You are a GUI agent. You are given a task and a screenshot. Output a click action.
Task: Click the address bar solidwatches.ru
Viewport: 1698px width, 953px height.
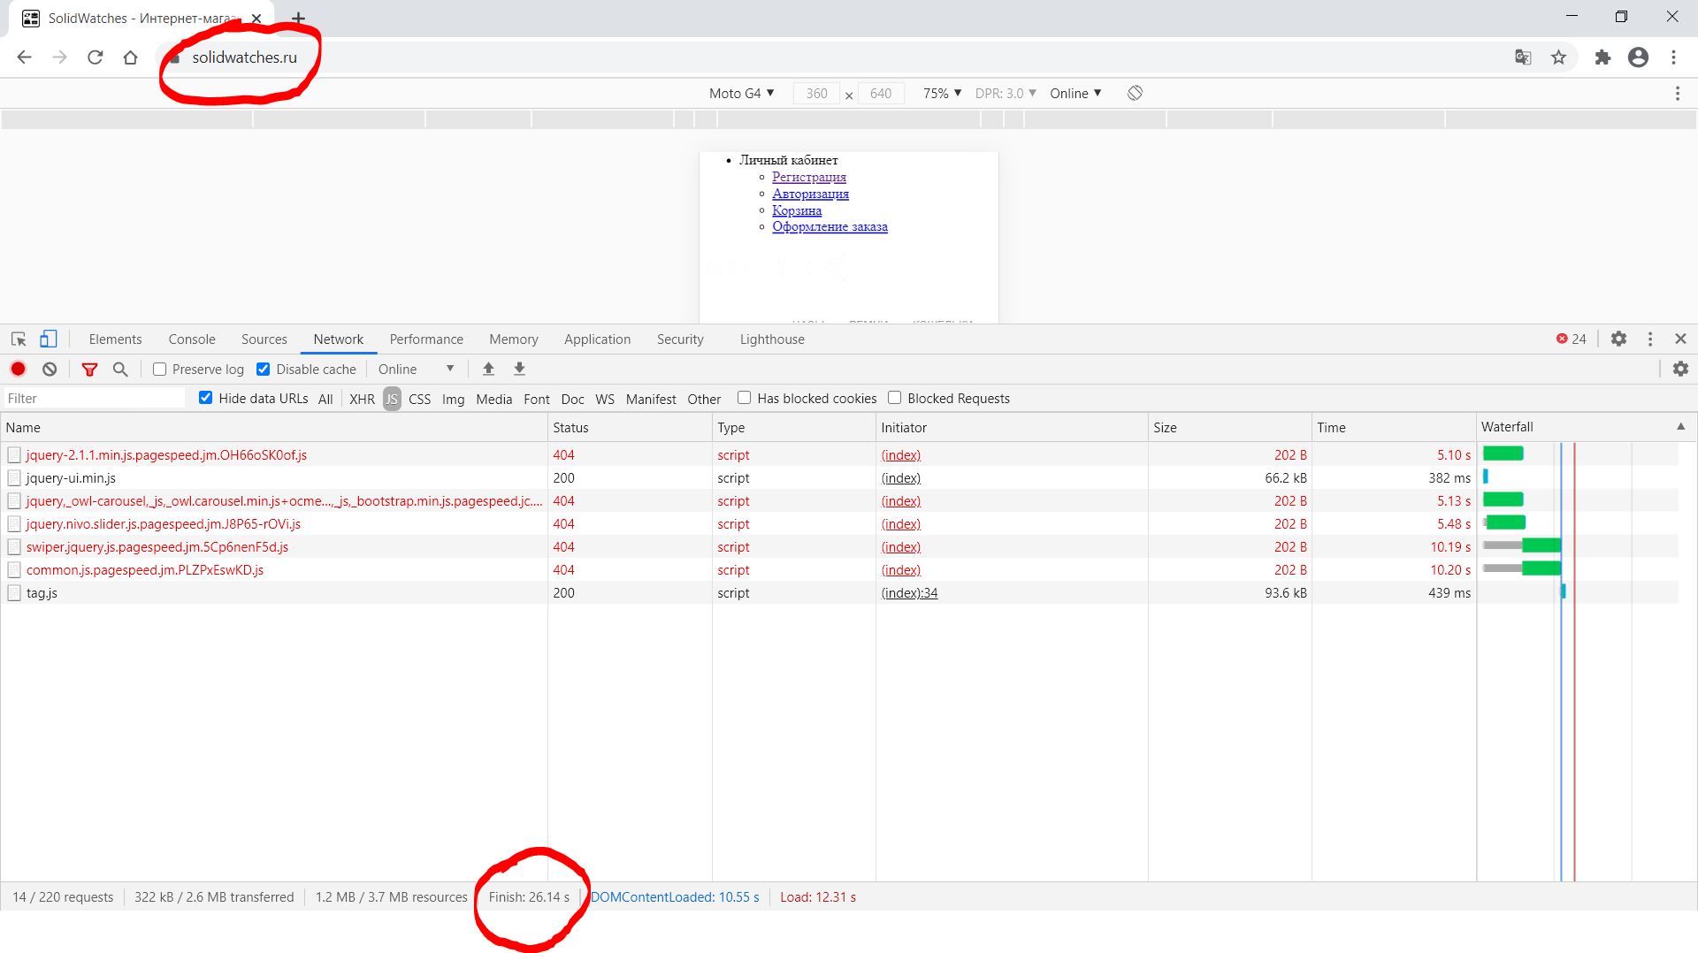coord(244,57)
